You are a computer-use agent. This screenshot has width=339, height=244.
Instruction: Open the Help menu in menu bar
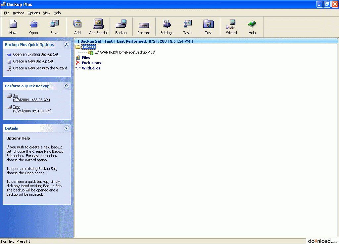(57, 13)
